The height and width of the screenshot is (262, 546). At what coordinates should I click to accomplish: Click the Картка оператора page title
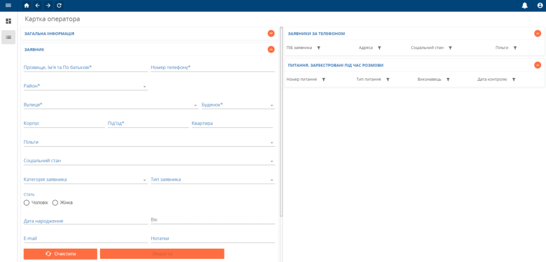point(53,19)
